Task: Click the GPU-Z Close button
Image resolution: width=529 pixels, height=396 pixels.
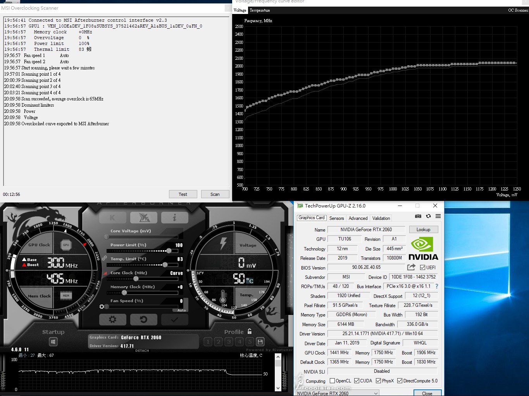Action: click(427, 393)
